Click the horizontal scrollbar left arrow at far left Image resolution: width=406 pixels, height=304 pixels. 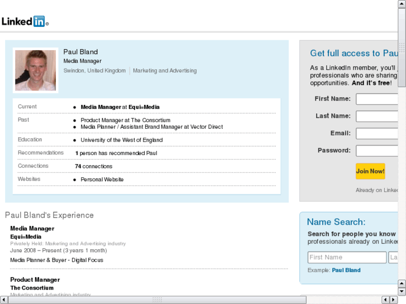coord(3,300)
